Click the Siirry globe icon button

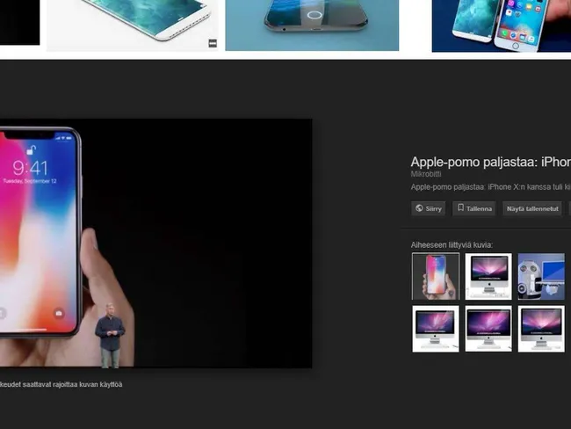[429, 208]
